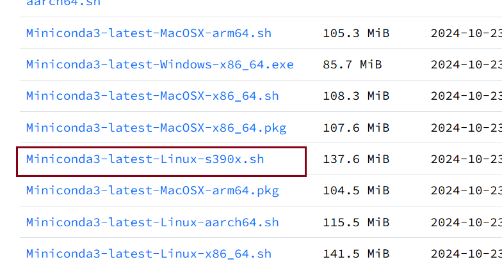Click Miniconda3-latest-MacOSX-arm64.pkg link
This screenshot has height=264, width=502.
pyautogui.click(x=152, y=190)
